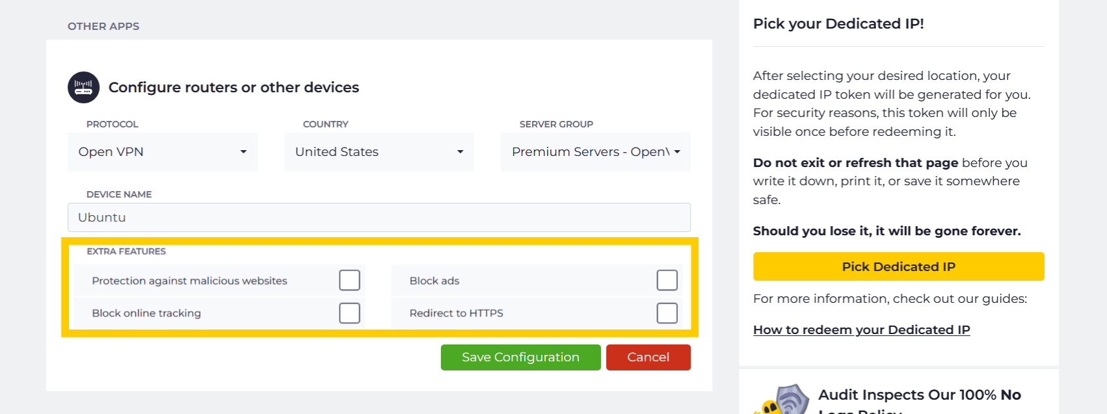Check the Redirect to HTTPS option

point(667,313)
